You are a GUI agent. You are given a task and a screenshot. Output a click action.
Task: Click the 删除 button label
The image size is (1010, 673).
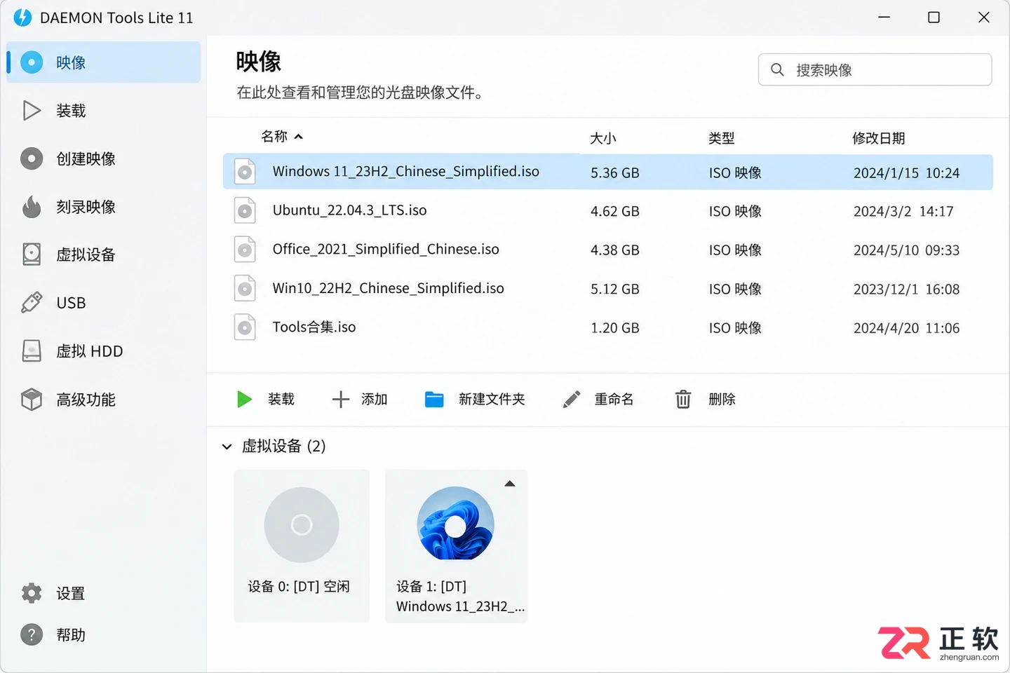(x=722, y=400)
